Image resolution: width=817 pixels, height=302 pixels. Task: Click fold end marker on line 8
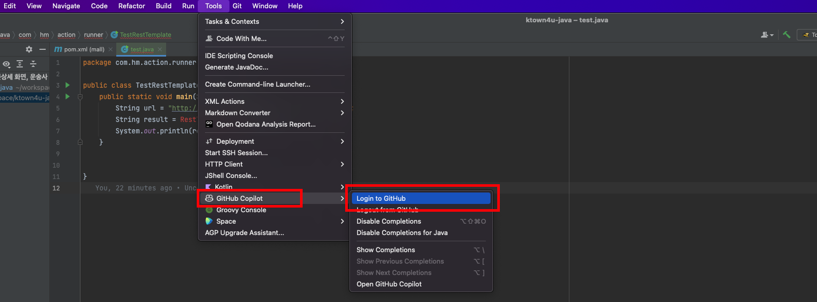pos(80,142)
